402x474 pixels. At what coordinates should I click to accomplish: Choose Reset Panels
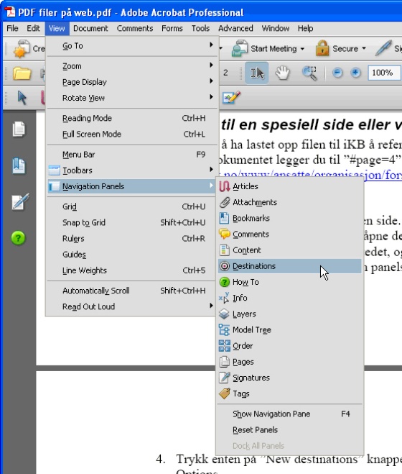(290, 430)
